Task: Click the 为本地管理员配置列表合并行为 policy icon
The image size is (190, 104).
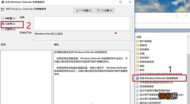Action: (138, 82)
